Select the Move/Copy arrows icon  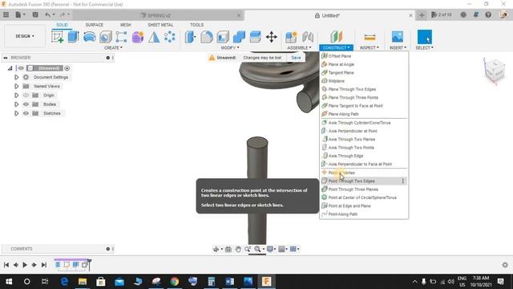(x=272, y=37)
